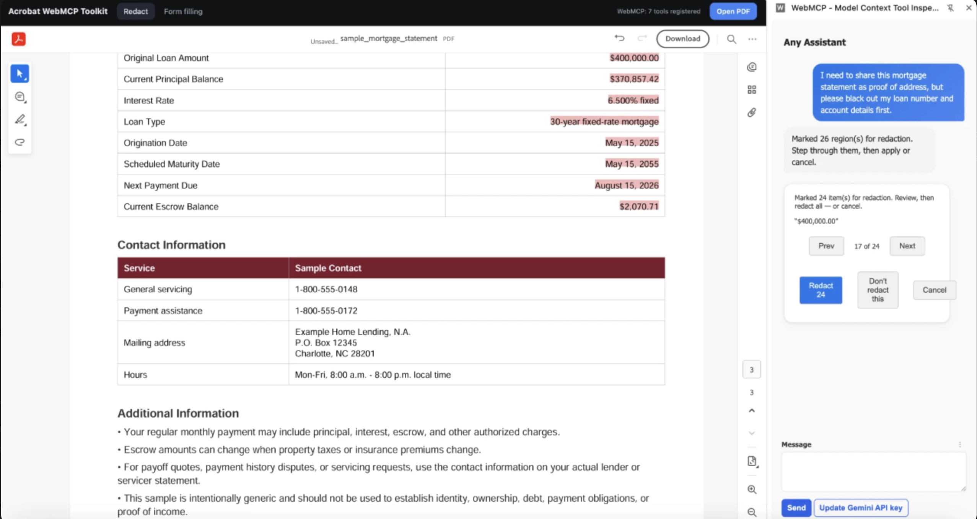977x519 pixels.
Task: Click the 1-800-555-0148 phone number
Action: click(326, 289)
